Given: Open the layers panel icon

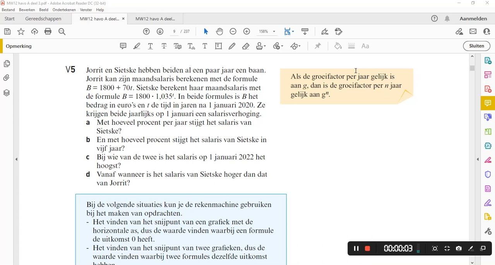Looking at the screenshot, I should (7, 93).
